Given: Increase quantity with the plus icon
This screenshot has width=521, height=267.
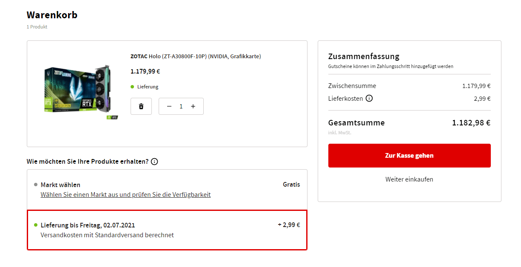Looking at the screenshot, I should point(193,106).
